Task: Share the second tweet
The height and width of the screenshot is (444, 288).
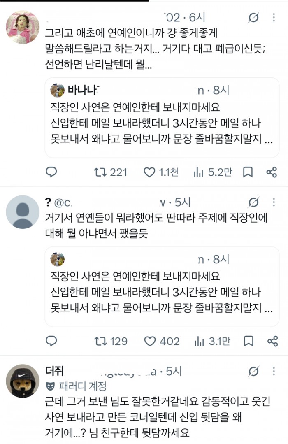Action: 272,341
